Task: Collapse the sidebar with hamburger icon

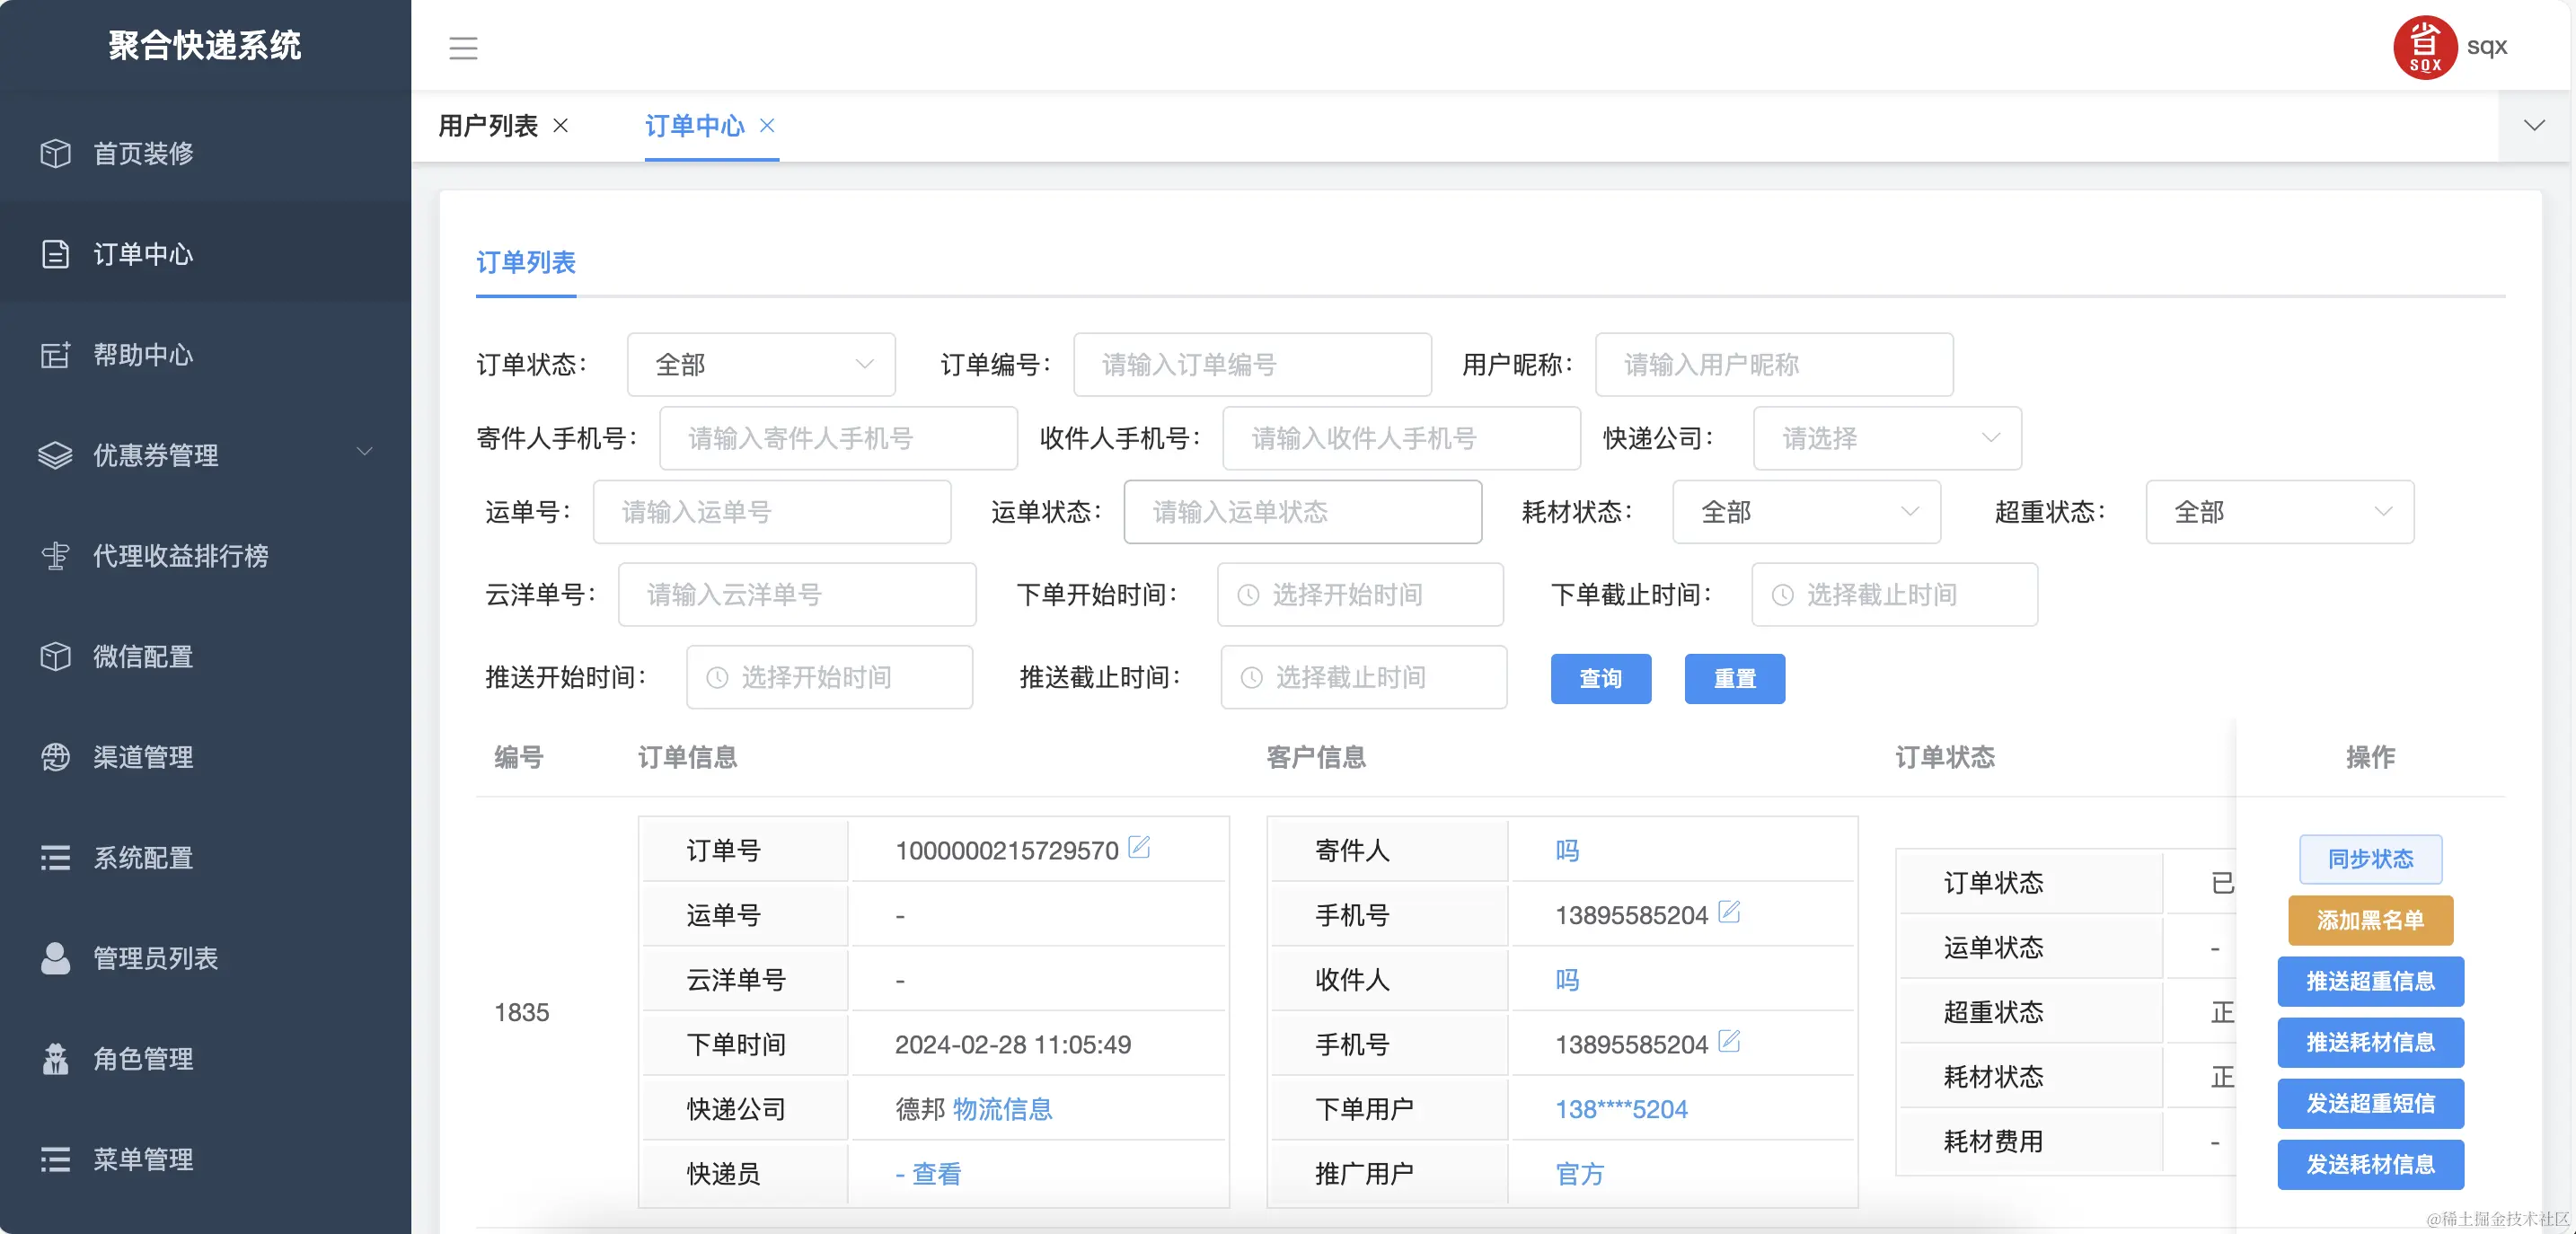Action: click(x=463, y=48)
